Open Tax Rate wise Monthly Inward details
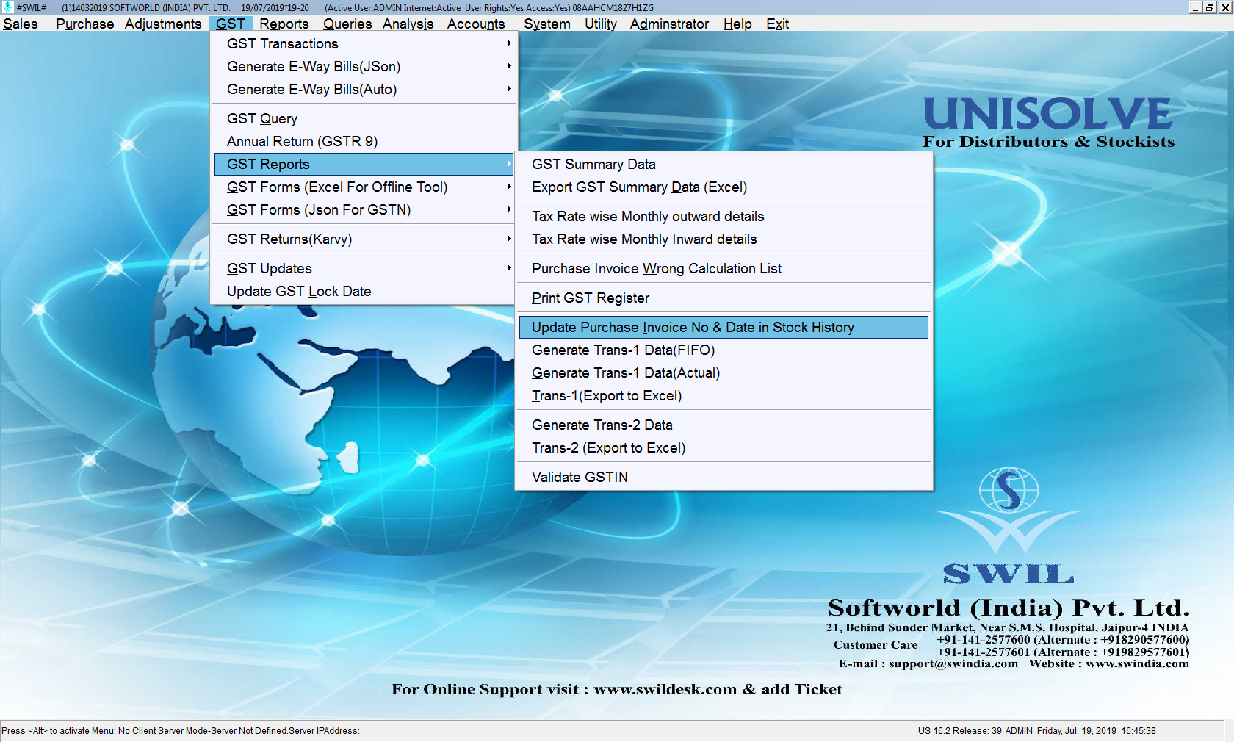This screenshot has height=742, width=1234. 724,239
